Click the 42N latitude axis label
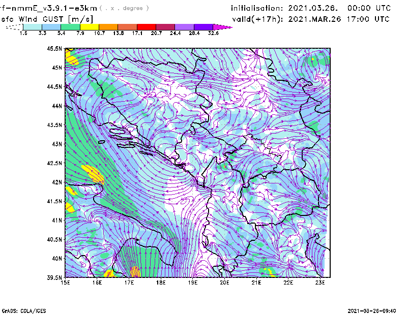This screenshot has height=314, width=407. pyautogui.click(x=55, y=182)
